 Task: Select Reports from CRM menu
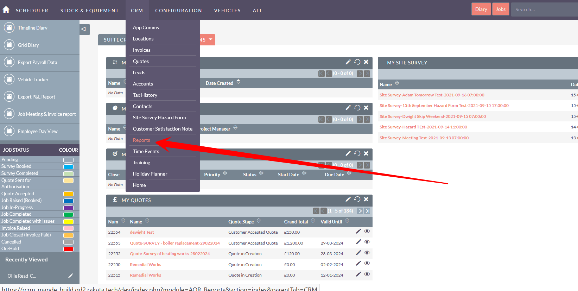pos(141,140)
